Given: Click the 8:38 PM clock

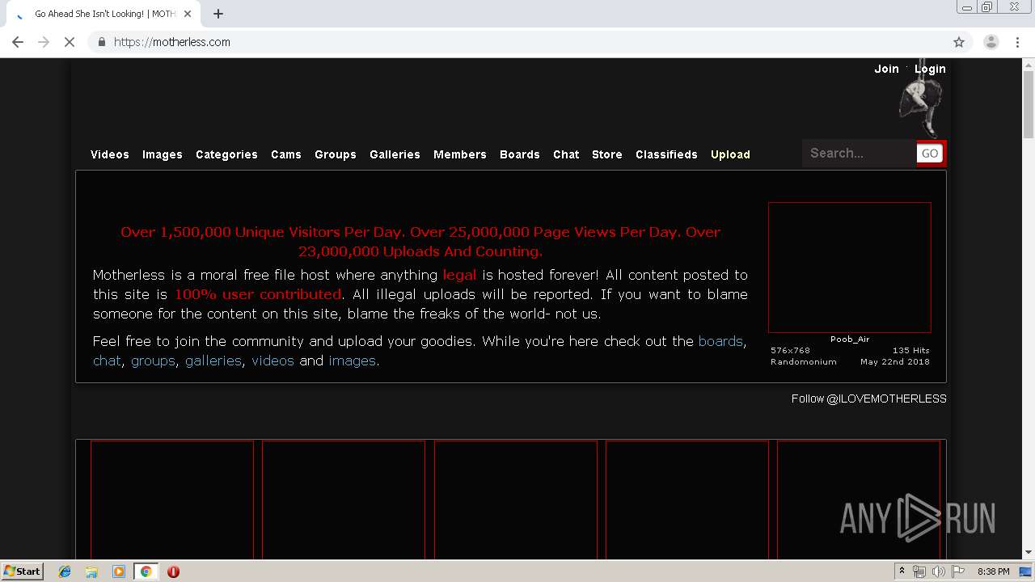Looking at the screenshot, I should 993,571.
